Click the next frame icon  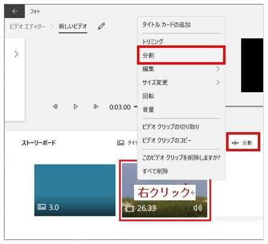tap(96, 106)
